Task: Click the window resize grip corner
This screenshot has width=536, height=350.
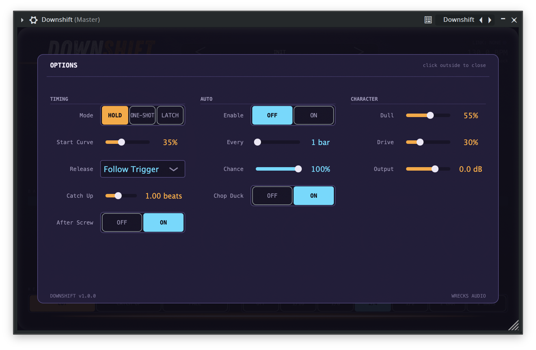Action: point(514,325)
